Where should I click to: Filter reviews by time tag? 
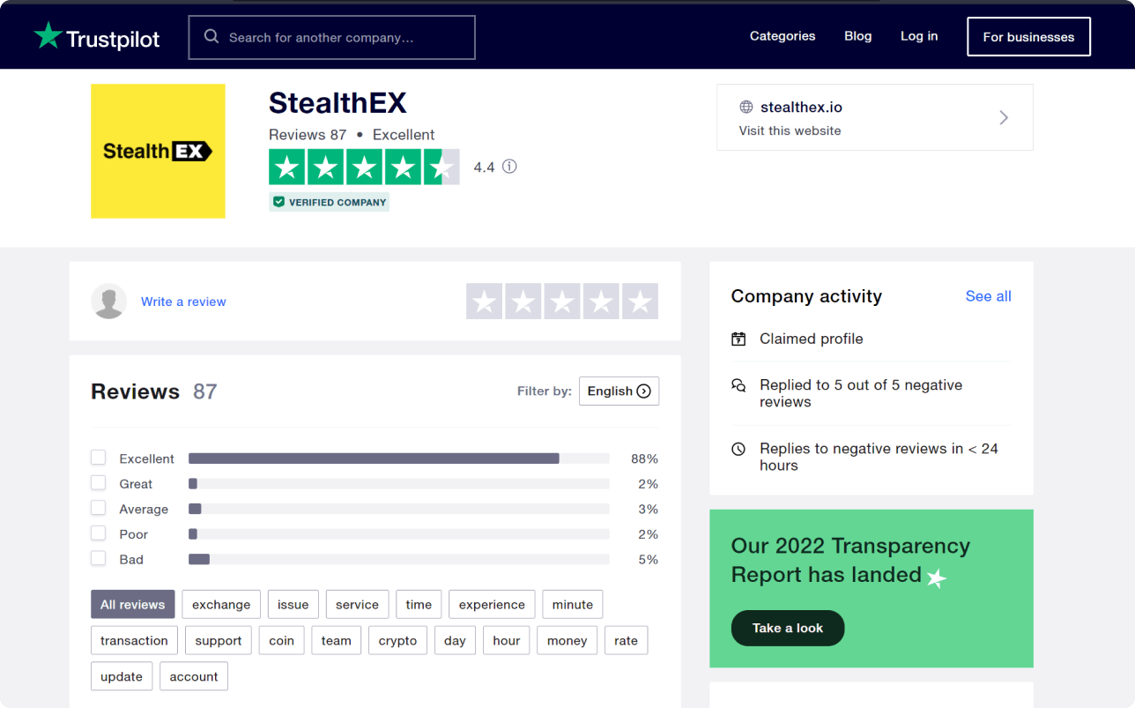(419, 604)
